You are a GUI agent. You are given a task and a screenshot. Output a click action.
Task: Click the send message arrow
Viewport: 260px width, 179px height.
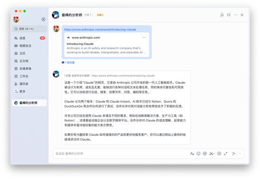234,154
